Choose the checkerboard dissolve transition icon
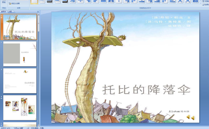Viewport: 209px width, 129px height. (x=73, y=1)
